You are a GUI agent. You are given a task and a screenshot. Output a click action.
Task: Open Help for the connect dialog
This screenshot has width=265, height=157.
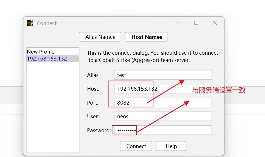pyautogui.click(x=171, y=146)
